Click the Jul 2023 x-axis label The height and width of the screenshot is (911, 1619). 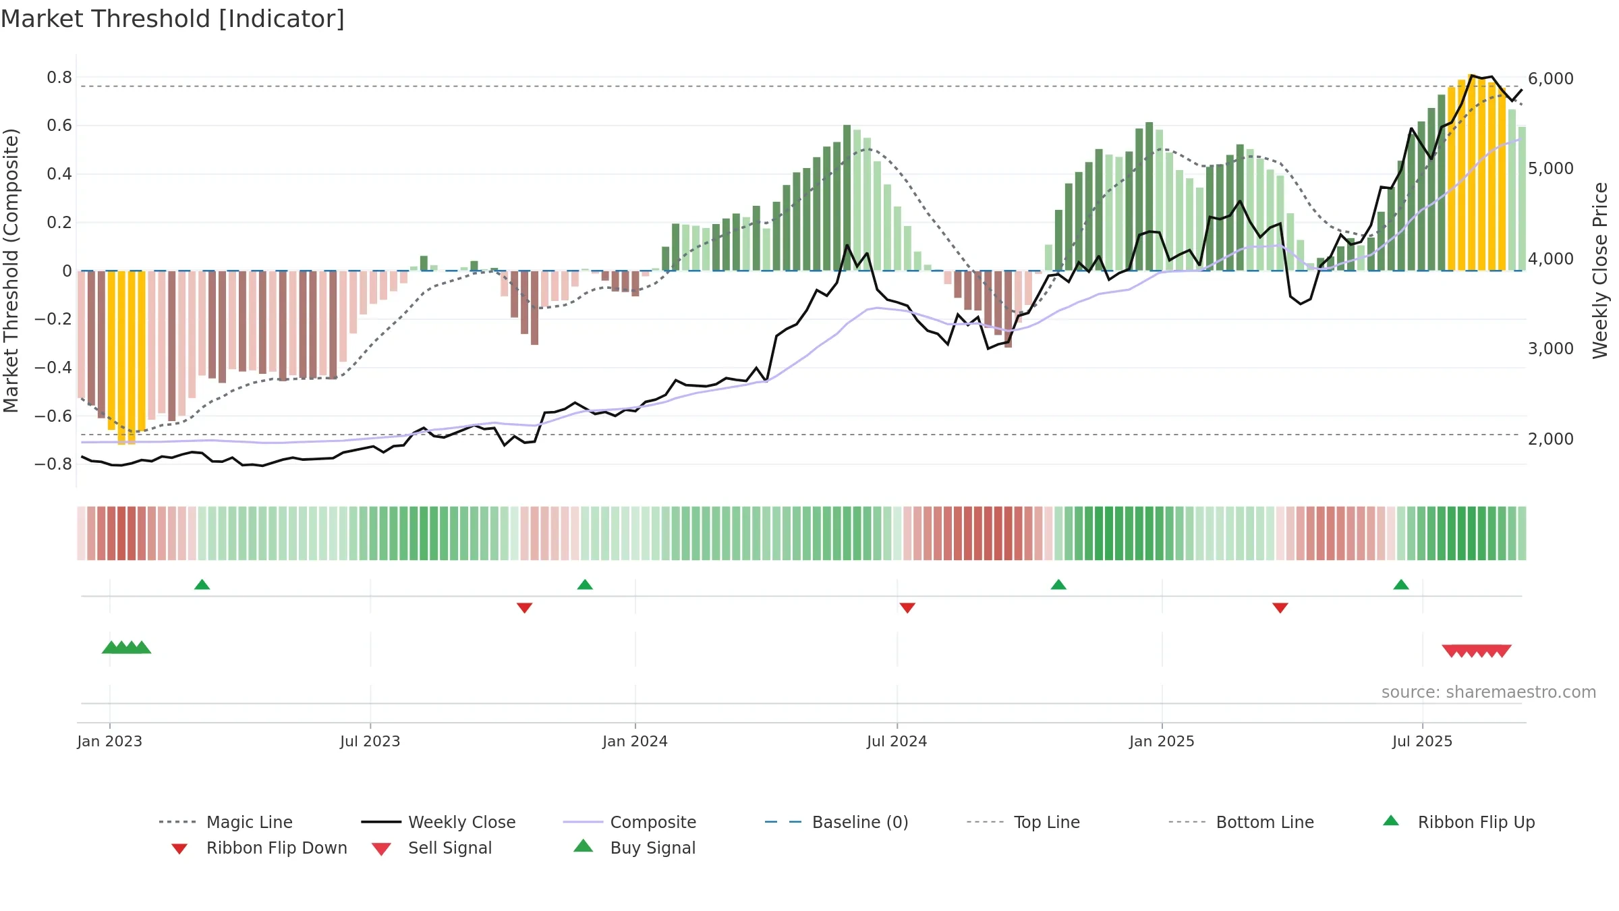coord(370,741)
